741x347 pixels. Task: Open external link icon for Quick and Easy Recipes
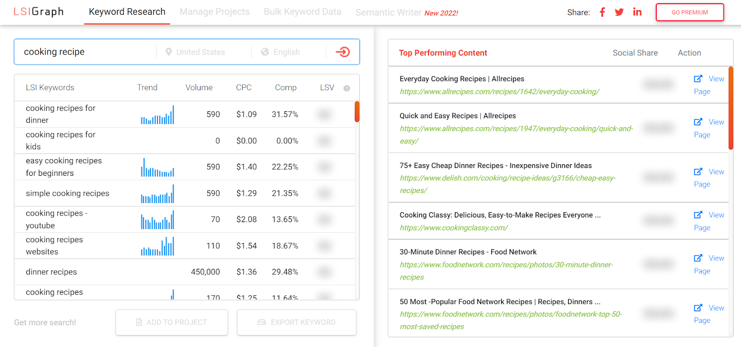(x=698, y=122)
